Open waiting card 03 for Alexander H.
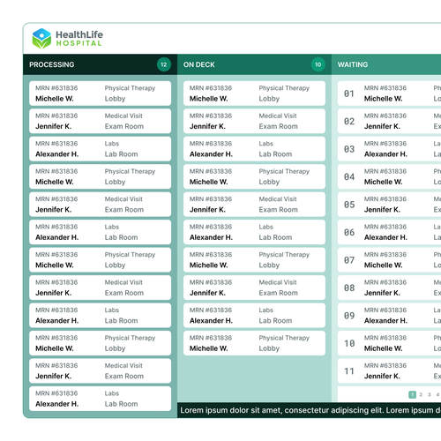Image resolution: width=441 pixels, height=441 pixels. pyautogui.click(x=389, y=149)
